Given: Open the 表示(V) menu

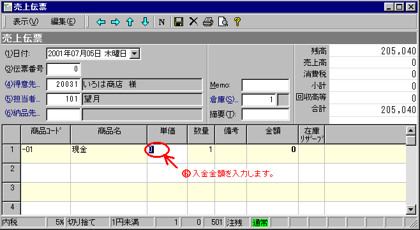Looking at the screenshot, I should coord(26,22).
